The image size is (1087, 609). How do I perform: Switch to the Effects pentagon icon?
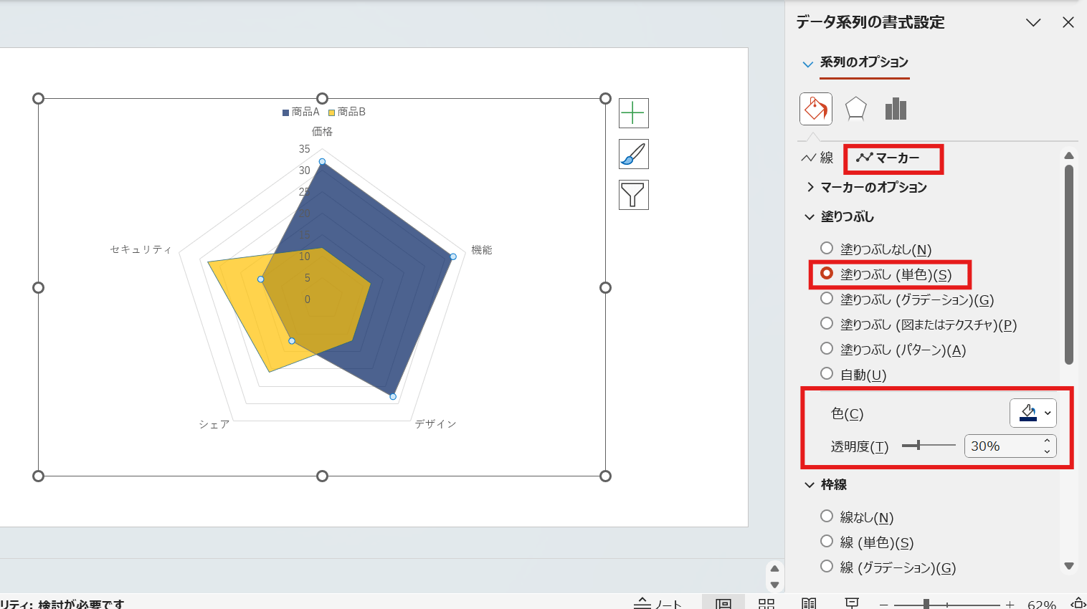tap(855, 109)
